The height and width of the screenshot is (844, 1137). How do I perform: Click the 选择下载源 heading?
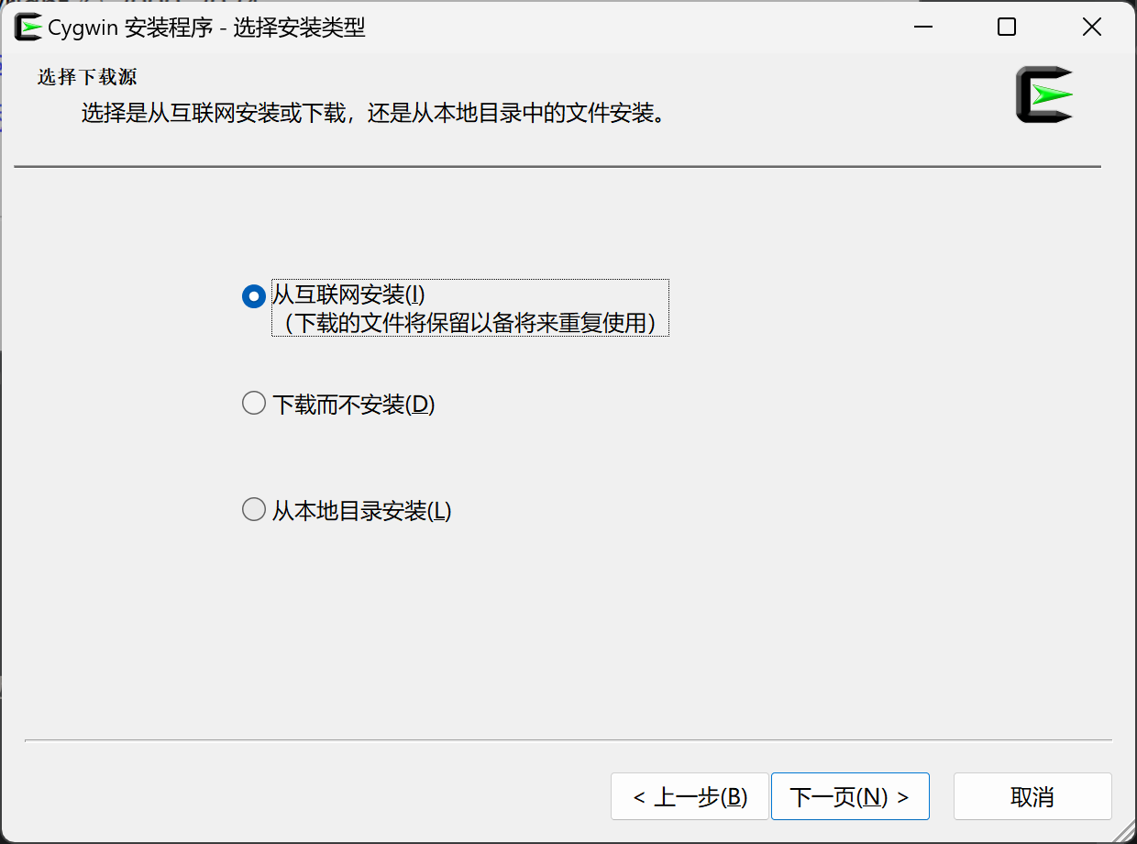point(87,77)
